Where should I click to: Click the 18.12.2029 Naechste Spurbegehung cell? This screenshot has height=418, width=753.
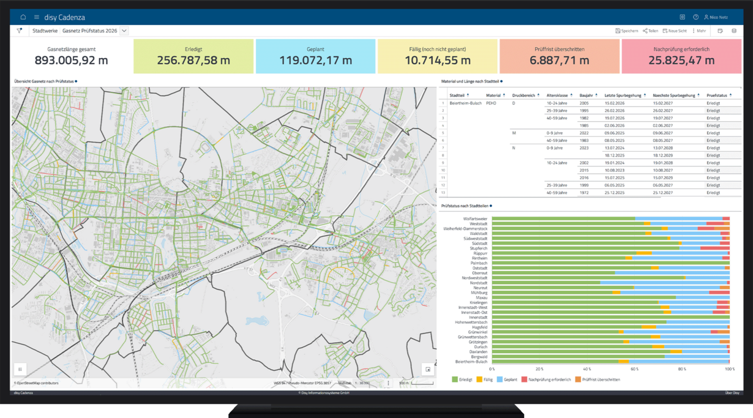[x=662, y=155]
